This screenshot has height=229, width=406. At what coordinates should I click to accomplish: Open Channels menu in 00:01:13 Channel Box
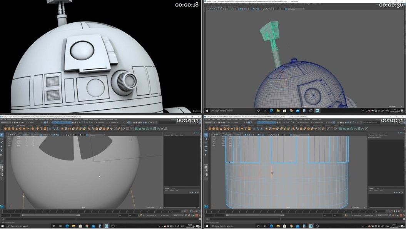pos(167,135)
